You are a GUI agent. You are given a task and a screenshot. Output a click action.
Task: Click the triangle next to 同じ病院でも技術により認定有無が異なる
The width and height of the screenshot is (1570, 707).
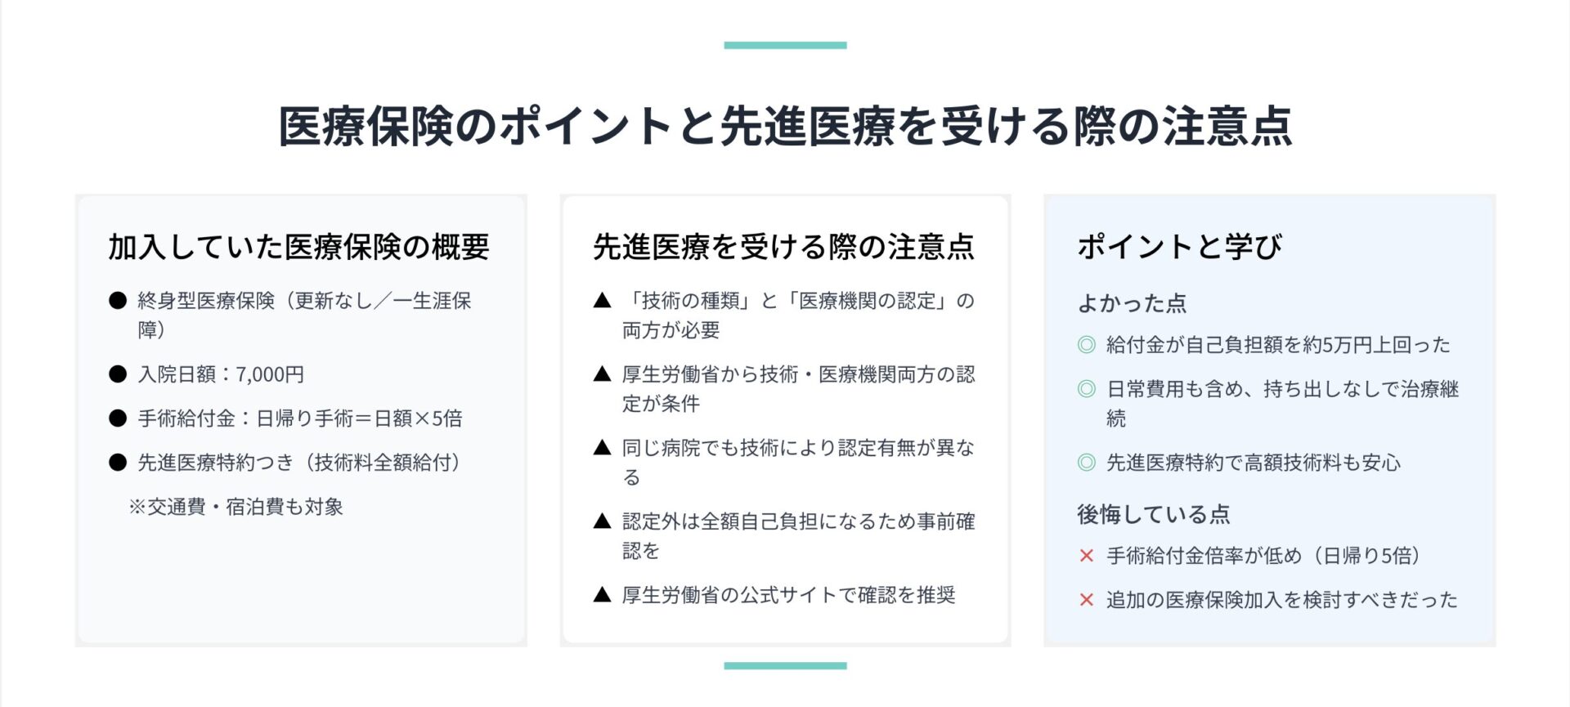pos(603,448)
